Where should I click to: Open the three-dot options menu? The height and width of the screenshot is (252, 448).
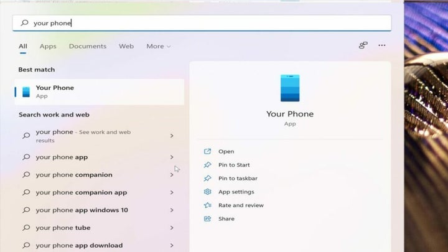pyautogui.click(x=381, y=45)
